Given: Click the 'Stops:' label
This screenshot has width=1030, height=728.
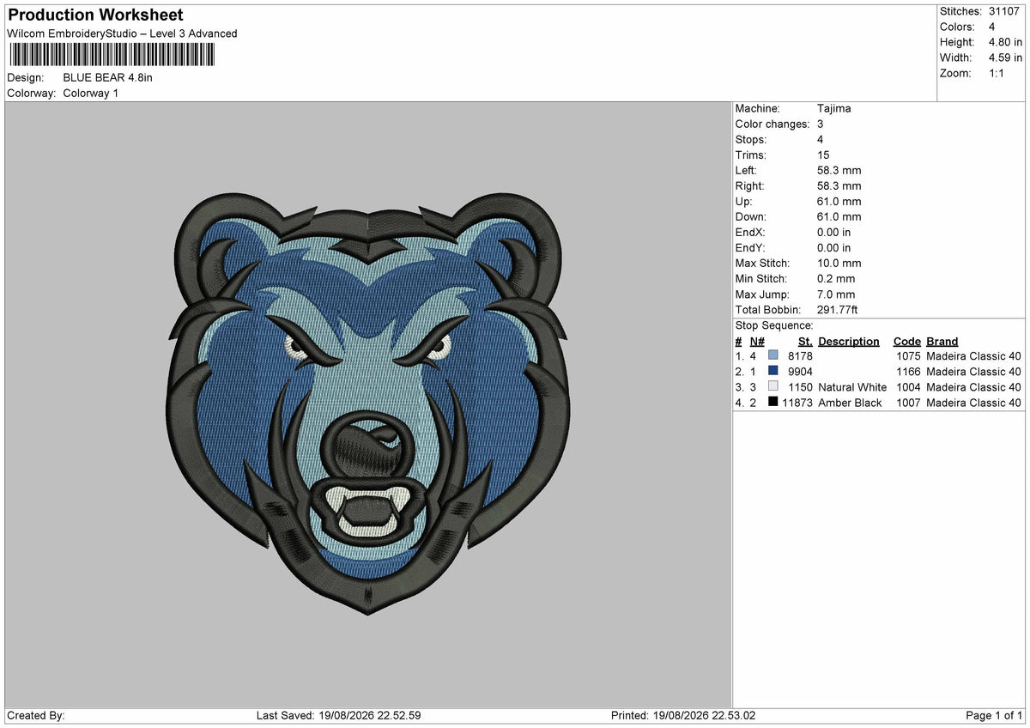Looking at the screenshot, I should (751, 139).
